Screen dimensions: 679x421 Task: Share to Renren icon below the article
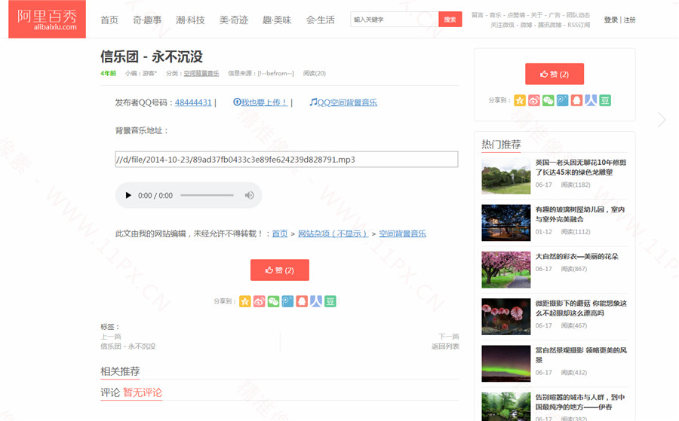pos(316,301)
